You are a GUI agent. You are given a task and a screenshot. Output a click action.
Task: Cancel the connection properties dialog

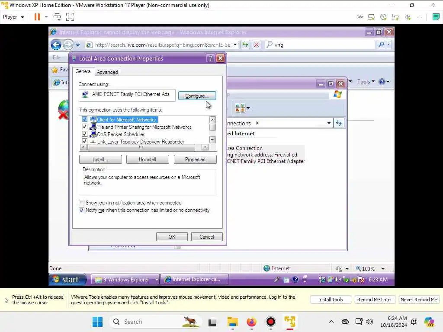[207, 236]
